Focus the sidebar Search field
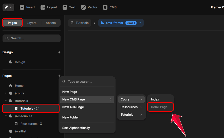The image size is (224, 138). tap(31, 38)
